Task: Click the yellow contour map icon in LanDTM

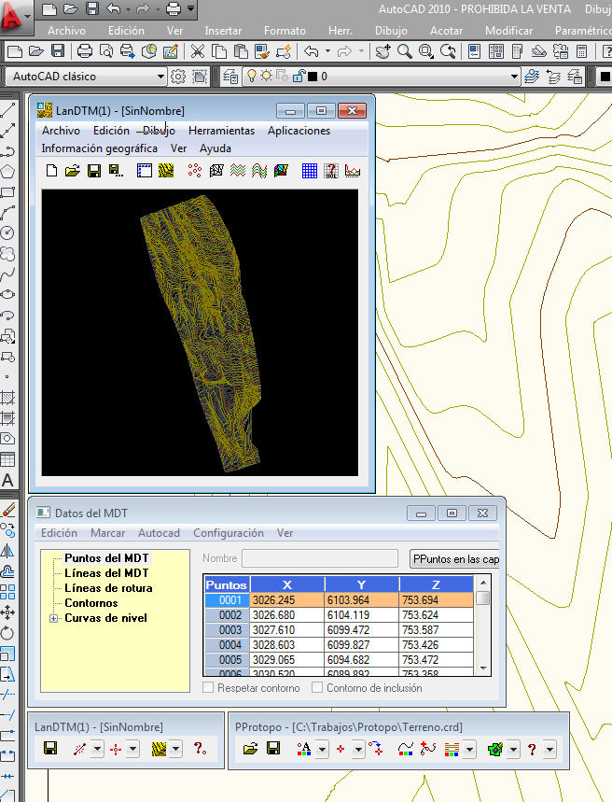Action: [166, 170]
